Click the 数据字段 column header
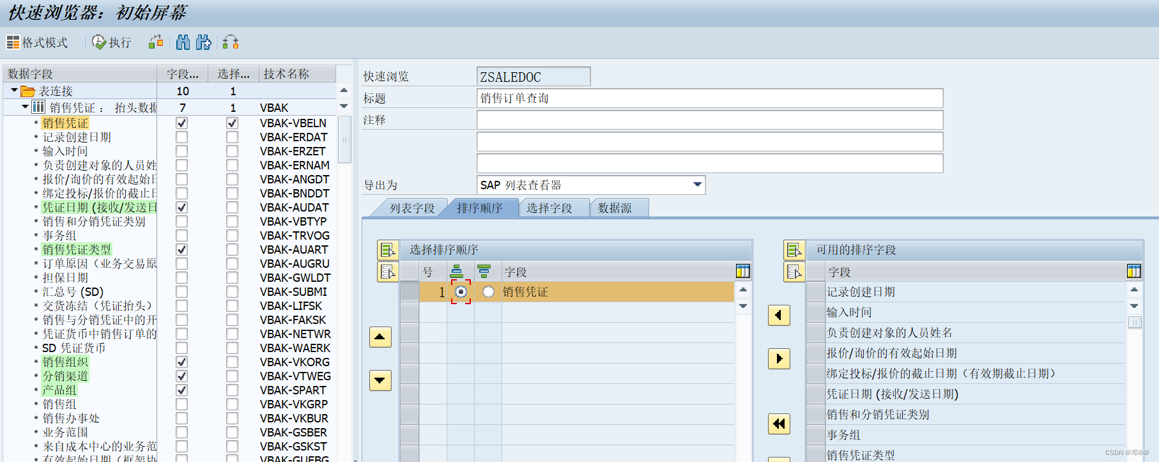 point(80,73)
